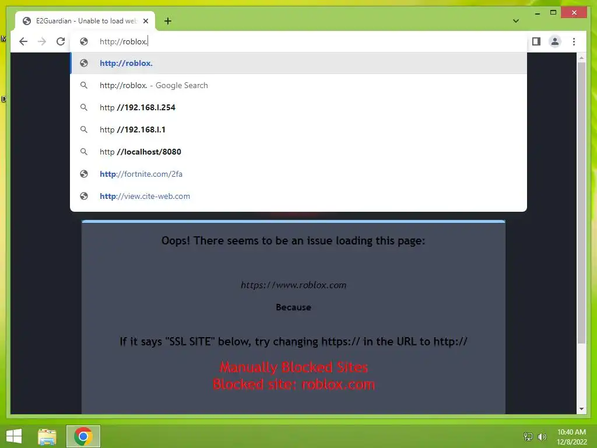Open the Windows Start menu
Image resolution: width=597 pixels, height=448 pixels.
pos(14,436)
